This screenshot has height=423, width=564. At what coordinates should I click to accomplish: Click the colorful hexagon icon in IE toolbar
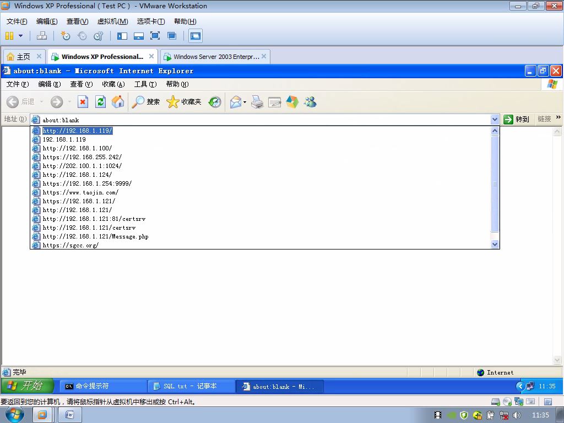point(292,102)
